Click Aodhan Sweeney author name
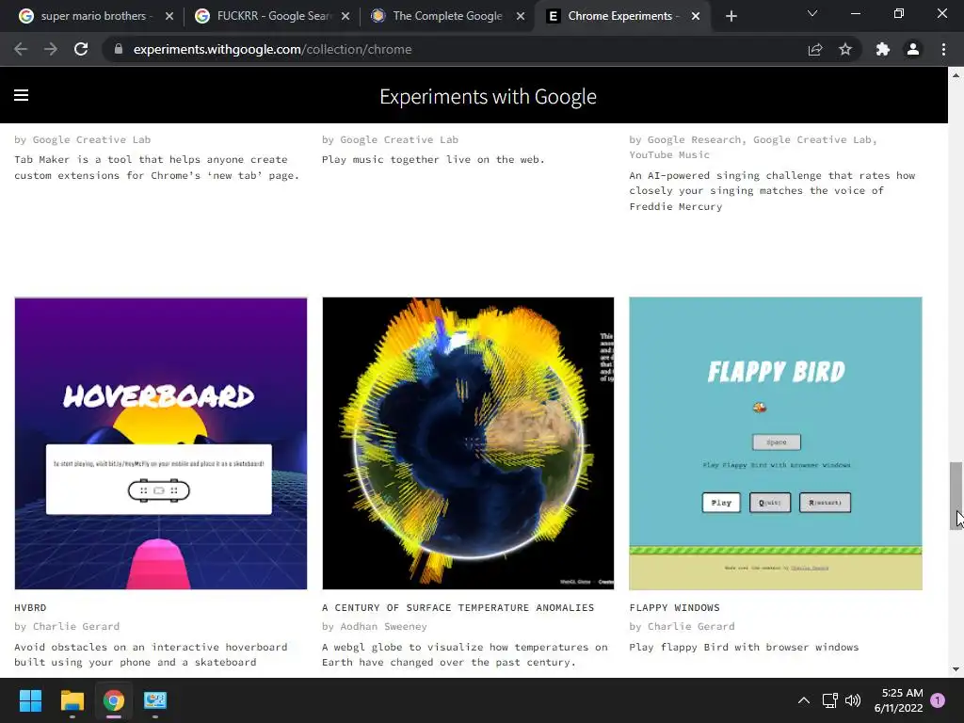 (384, 626)
